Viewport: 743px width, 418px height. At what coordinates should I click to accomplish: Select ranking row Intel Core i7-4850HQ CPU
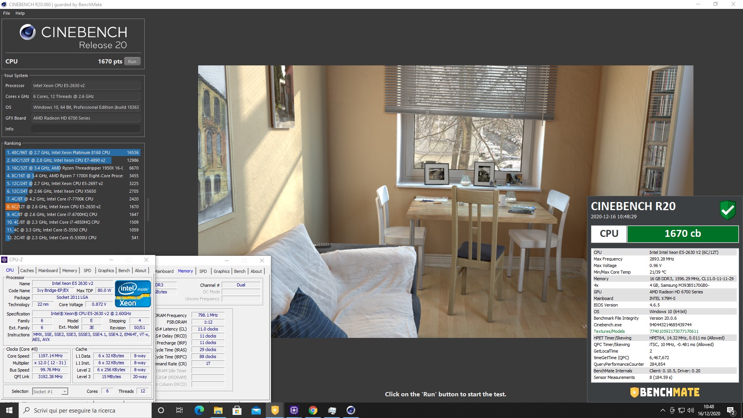[73, 222]
